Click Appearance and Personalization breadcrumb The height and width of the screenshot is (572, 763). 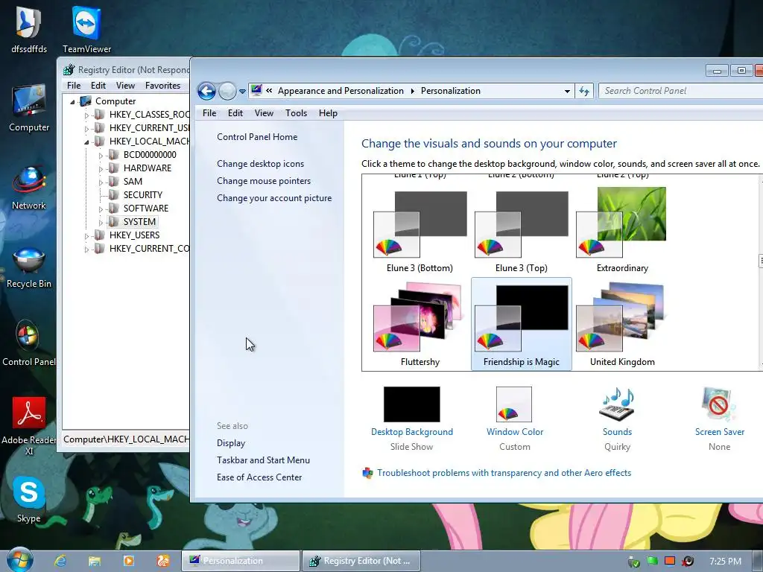coord(341,91)
